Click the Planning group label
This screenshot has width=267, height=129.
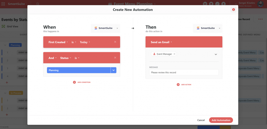coord(15,45)
